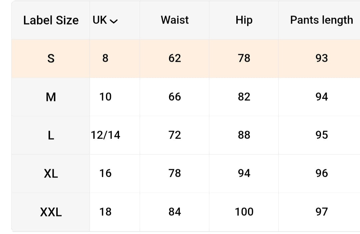
Task: Click the waist value 84 cell
Action: point(174,212)
